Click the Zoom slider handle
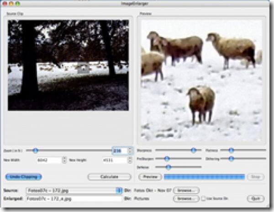The height and width of the screenshot is (212, 274). [x=35, y=150]
